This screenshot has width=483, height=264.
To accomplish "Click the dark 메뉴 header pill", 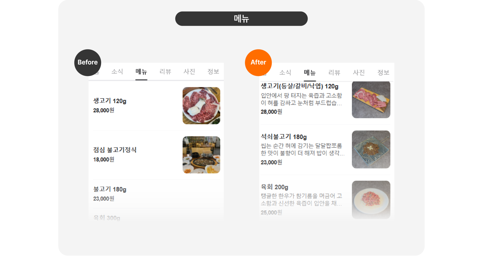I will point(242,19).
